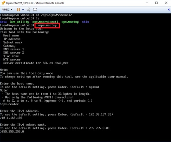Click the 'opsvmservicectl' entry in listing

click(45, 22)
